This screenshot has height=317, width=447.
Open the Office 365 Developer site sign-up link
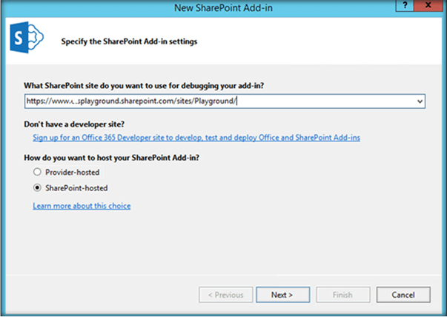pos(196,137)
